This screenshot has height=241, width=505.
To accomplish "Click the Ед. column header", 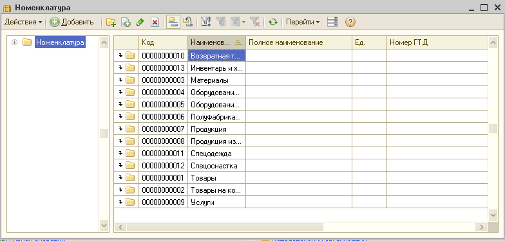I will [x=369, y=42].
